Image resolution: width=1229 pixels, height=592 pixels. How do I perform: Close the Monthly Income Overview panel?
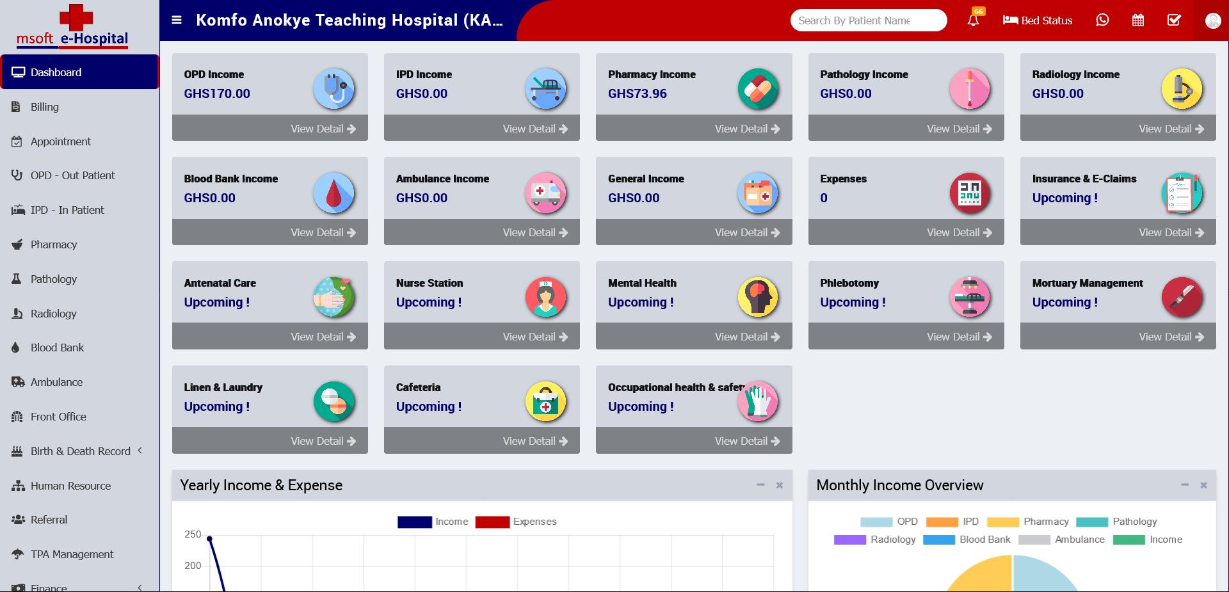(x=1203, y=485)
